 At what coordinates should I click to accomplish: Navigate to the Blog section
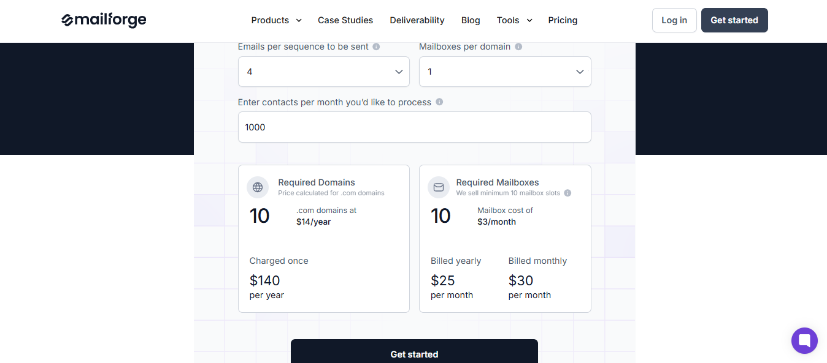[x=471, y=20]
